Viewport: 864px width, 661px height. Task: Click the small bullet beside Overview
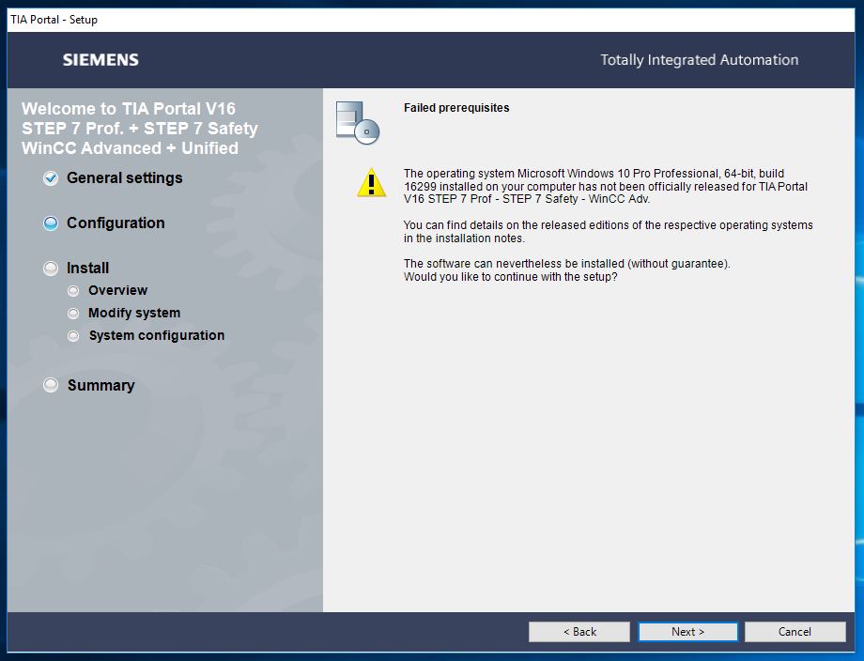tap(73, 291)
